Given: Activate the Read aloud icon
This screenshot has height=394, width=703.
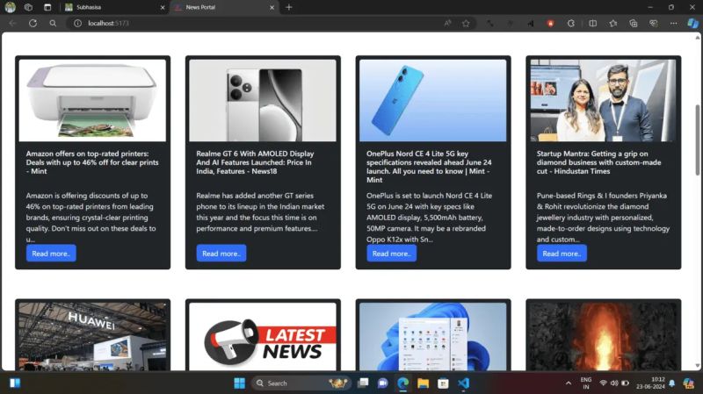Looking at the screenshot, I should pyautogui.click(x=447, y=24).
